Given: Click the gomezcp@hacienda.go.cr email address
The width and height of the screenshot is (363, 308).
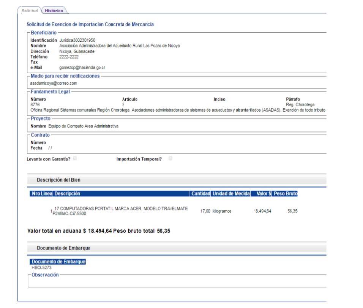Looking at the screenshot, I should (82, 68).
